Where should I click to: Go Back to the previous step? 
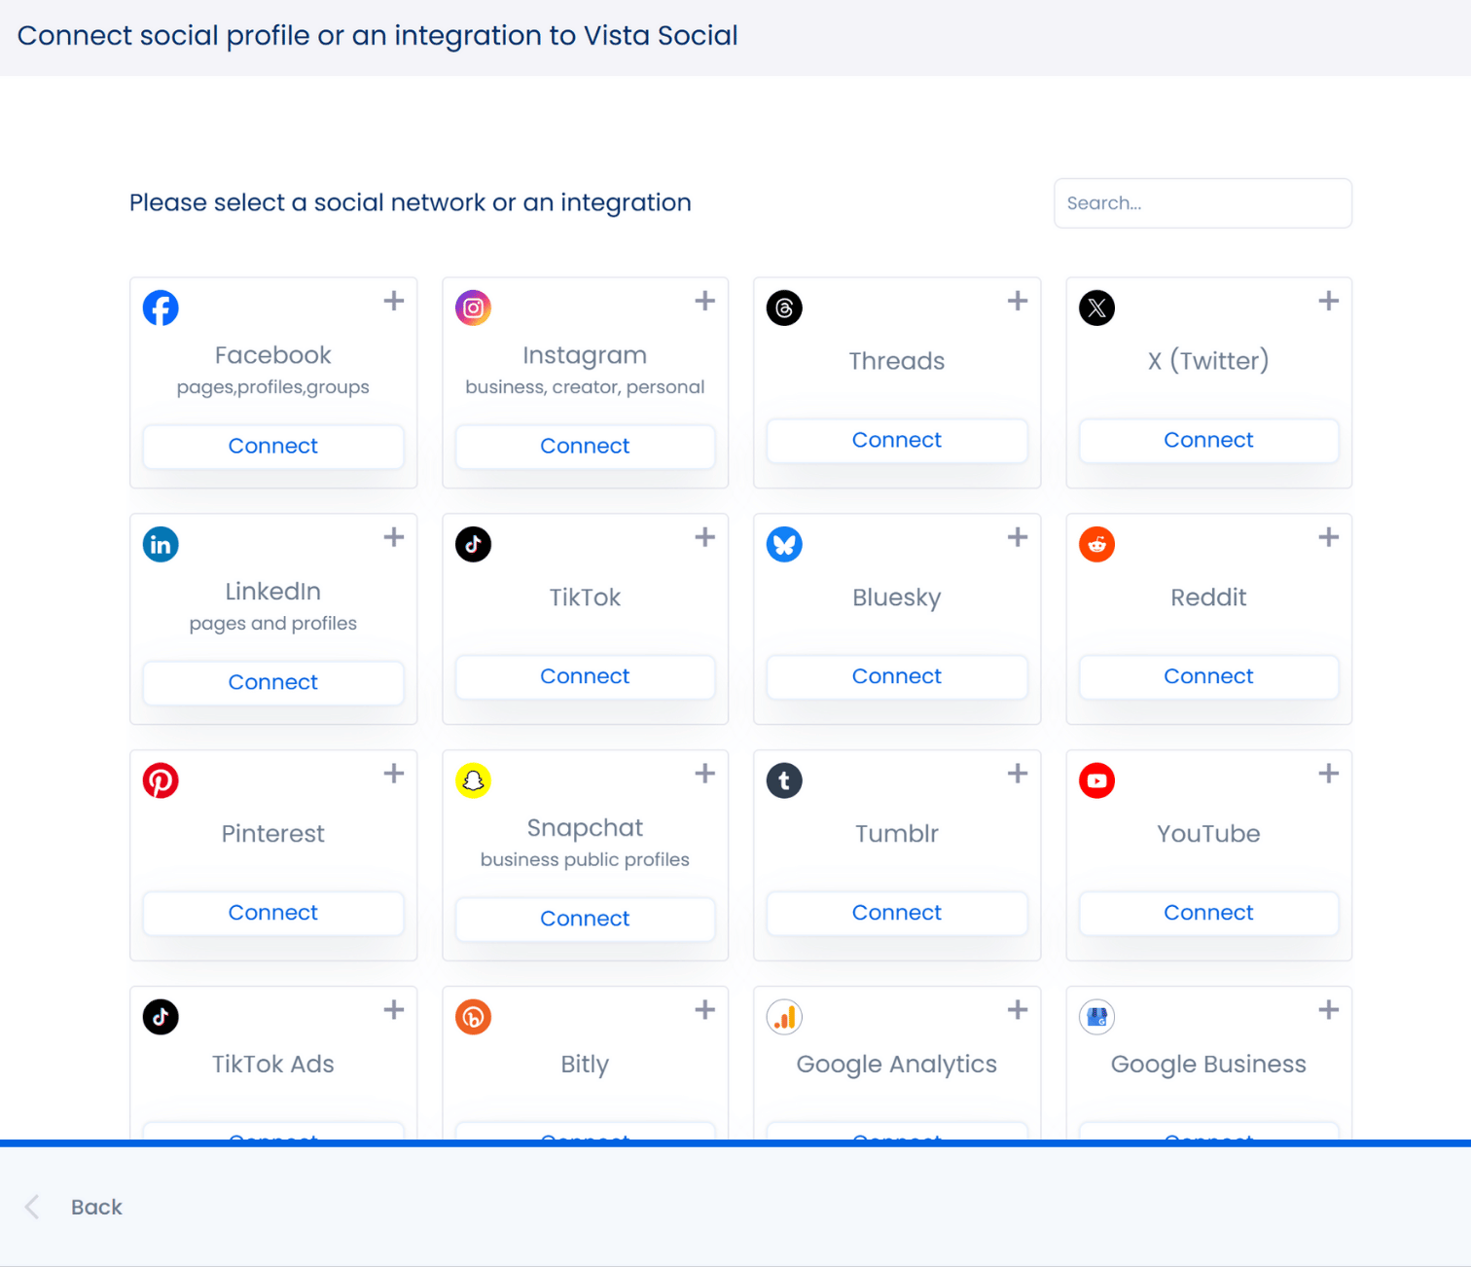[95, 1208]
